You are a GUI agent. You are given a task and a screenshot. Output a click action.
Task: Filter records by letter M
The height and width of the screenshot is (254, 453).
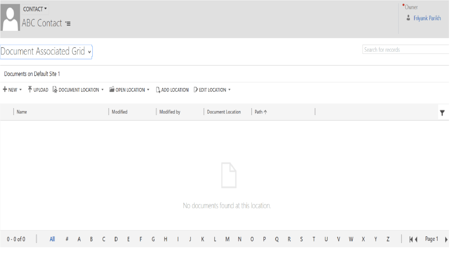227,239
